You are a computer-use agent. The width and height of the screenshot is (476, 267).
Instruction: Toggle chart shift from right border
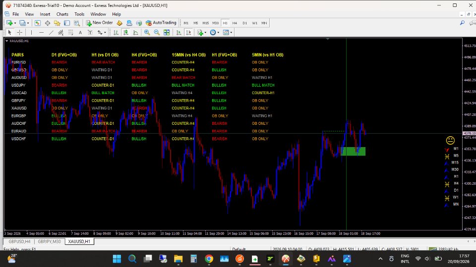188,32
